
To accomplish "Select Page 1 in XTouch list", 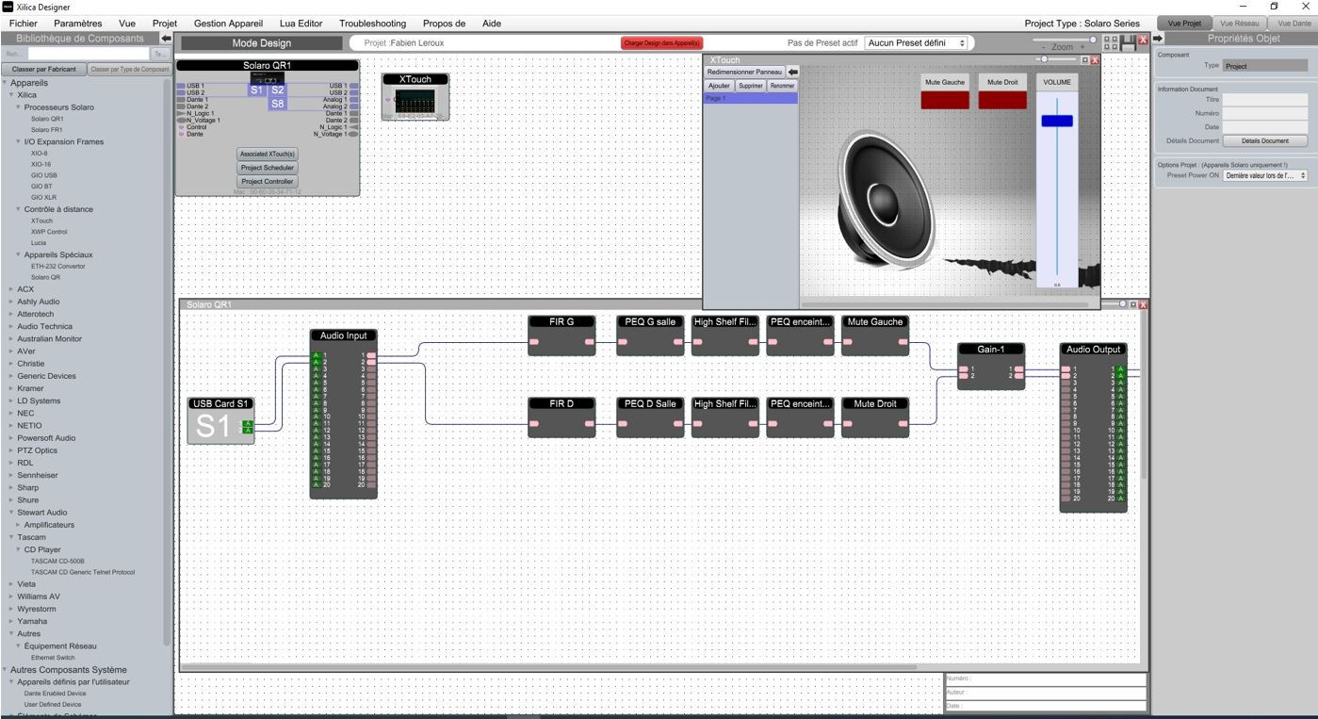I will (752, 98).
